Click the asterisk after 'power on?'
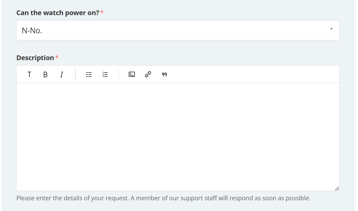 tap(102, 12)
